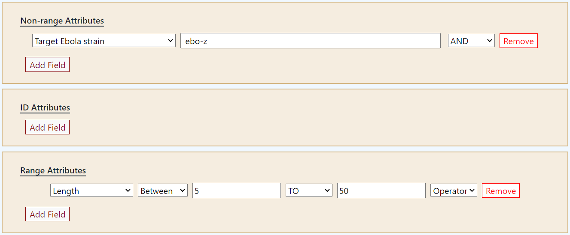Open the TO range dropdown
This screenshot has width=570, height=235.
(x=309, y=191)
